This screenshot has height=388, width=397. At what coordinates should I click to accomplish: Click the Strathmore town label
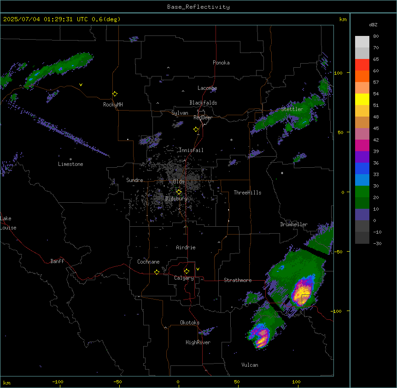[238, 280]
